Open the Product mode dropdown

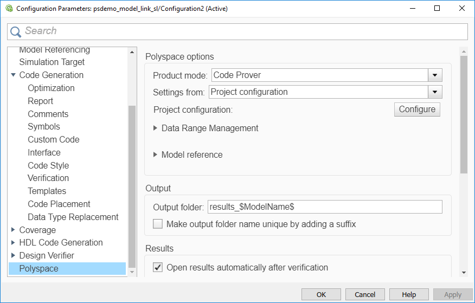click(435, 75)
